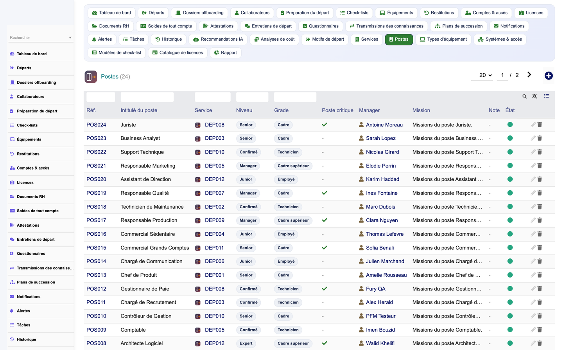Open manager Sarah Lopez link
The image size is (565, 350).
(381, 138)
